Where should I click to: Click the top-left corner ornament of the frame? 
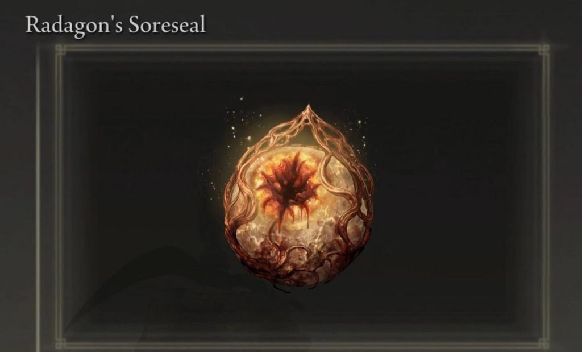click(x=60, y=49)
